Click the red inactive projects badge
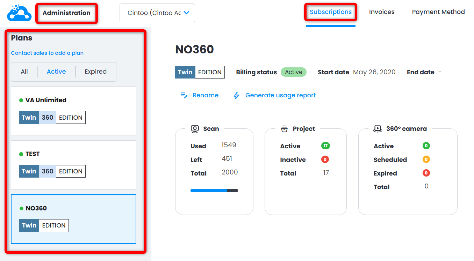474x261 pixels. pos(325,159)
